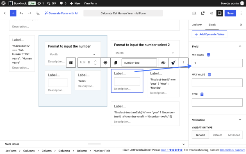Select Inherit validation type
This screenshot has width=246, height=154.
[200, 135]
